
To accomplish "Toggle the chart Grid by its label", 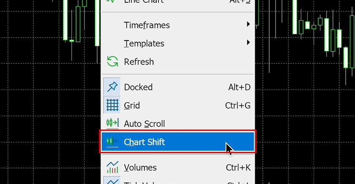I will (x=132, y=106).
